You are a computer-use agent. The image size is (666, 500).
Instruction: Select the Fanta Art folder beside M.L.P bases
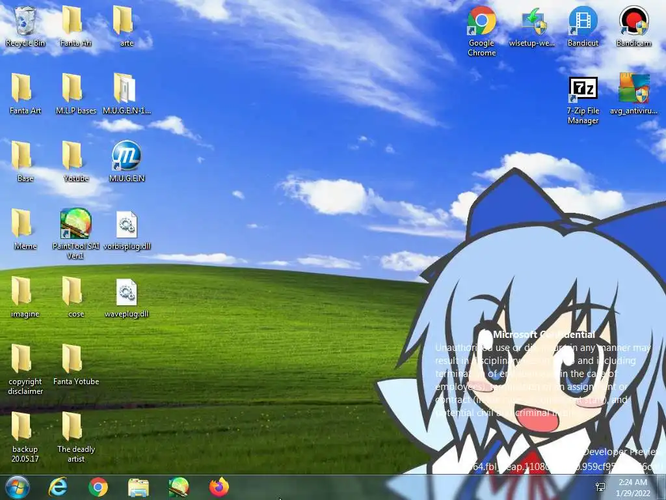coord(25,94)
